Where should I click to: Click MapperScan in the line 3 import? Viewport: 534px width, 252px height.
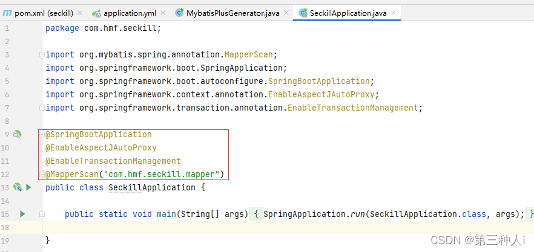249,55
